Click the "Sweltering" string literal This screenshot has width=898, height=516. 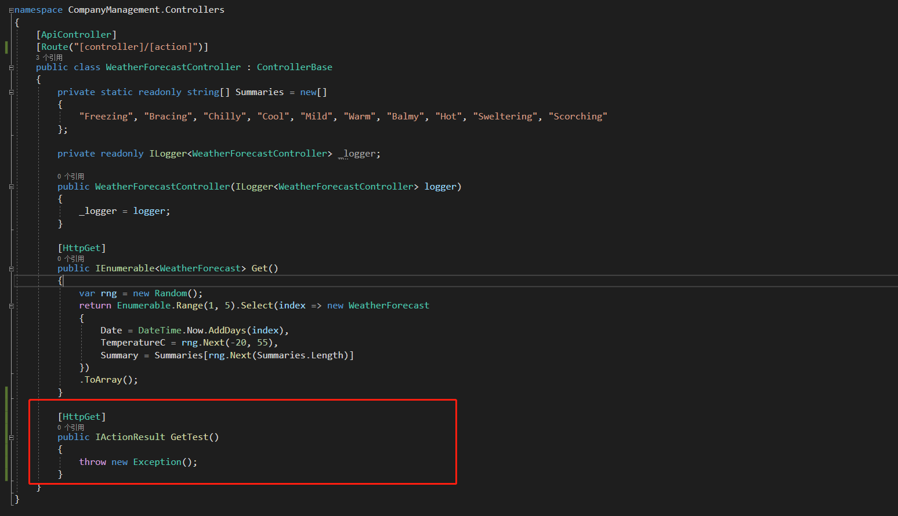coord(505,117)
